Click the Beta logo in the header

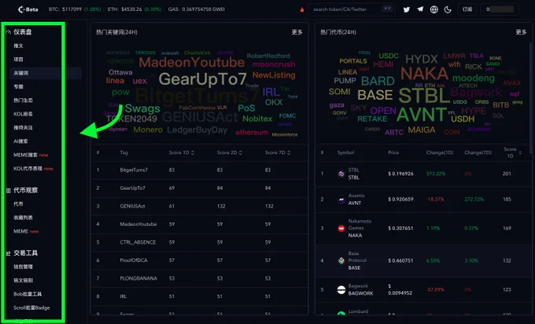[28, 9]
